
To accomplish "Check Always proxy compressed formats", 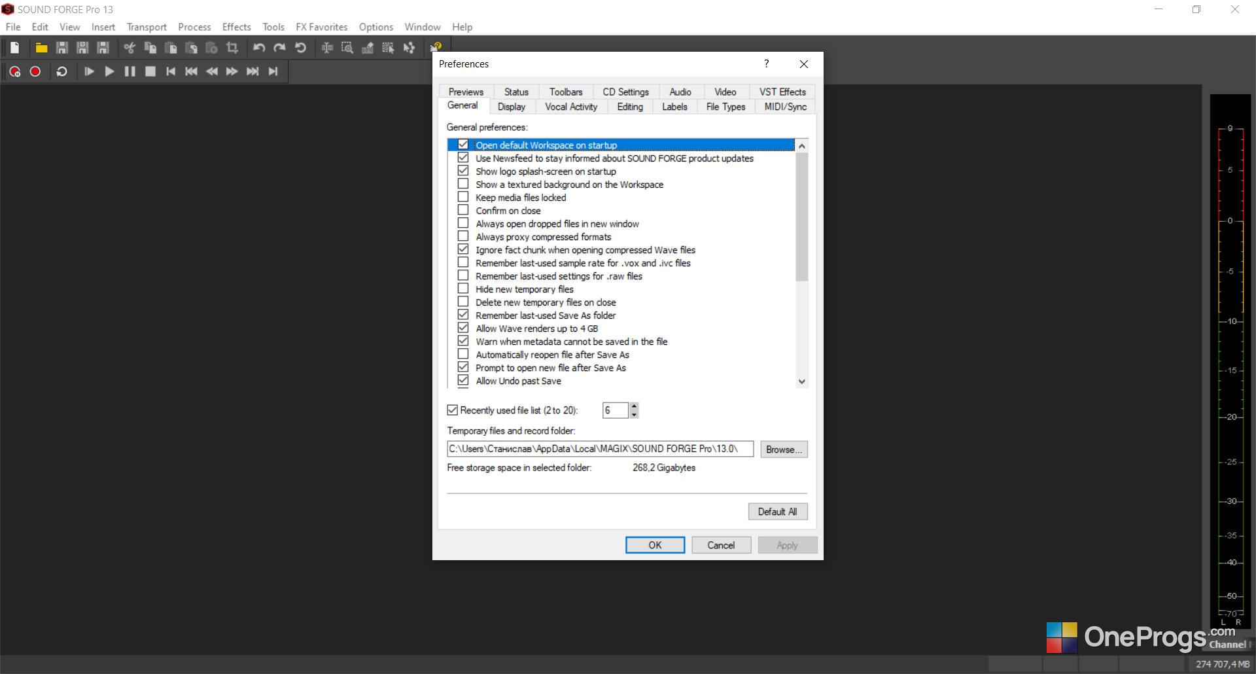I will pos(463,236).
